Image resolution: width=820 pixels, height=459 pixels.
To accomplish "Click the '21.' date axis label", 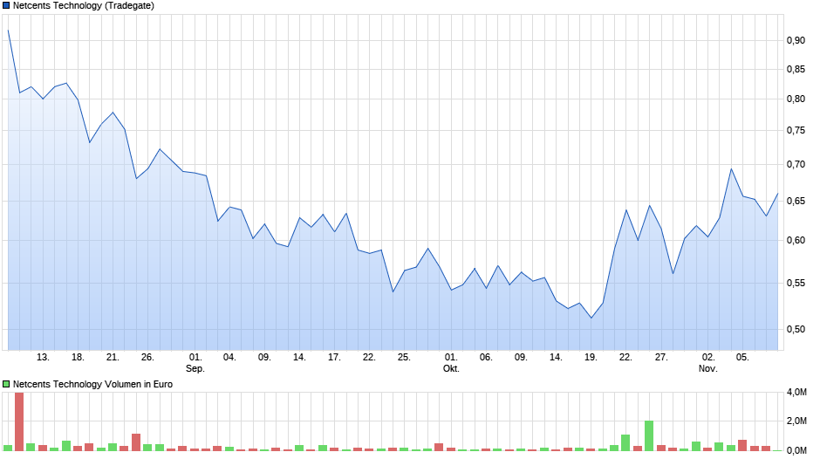I will 113,357.
